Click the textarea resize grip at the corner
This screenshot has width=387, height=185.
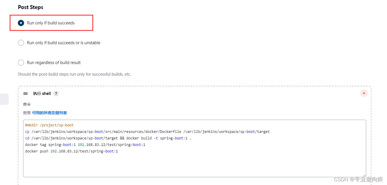coord(364,175)
